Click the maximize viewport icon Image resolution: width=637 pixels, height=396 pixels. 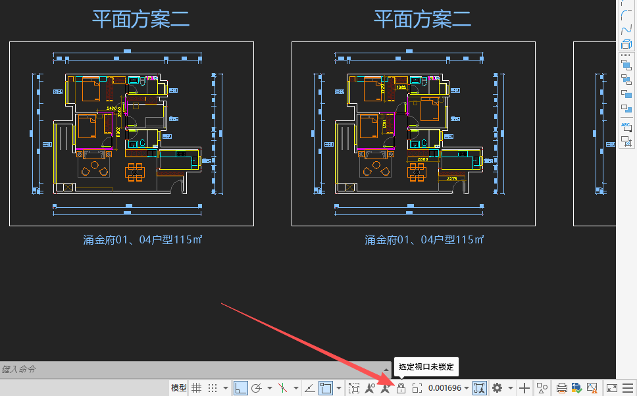417,388
